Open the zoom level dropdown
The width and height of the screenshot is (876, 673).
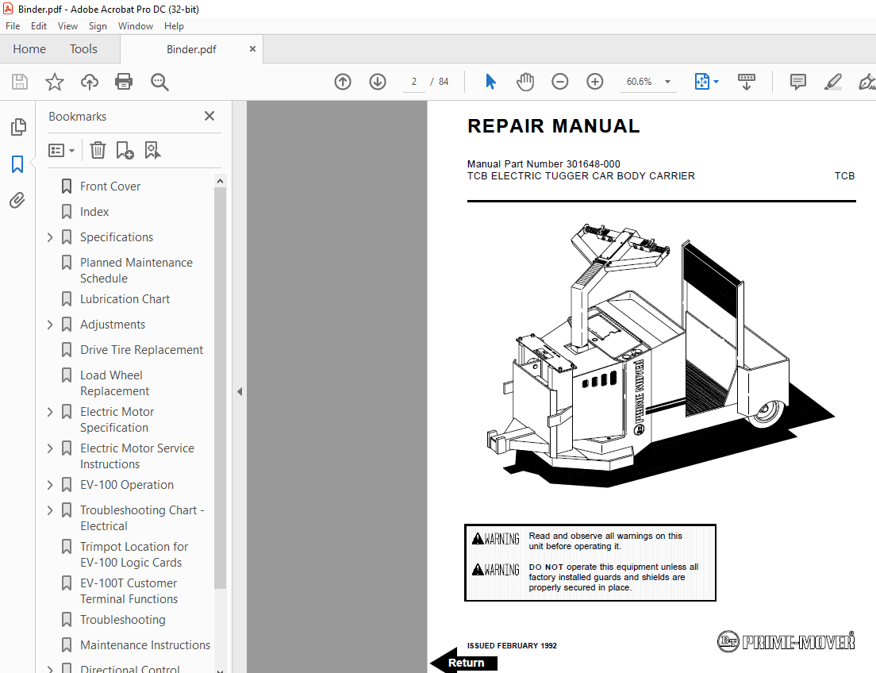[667, 82]
